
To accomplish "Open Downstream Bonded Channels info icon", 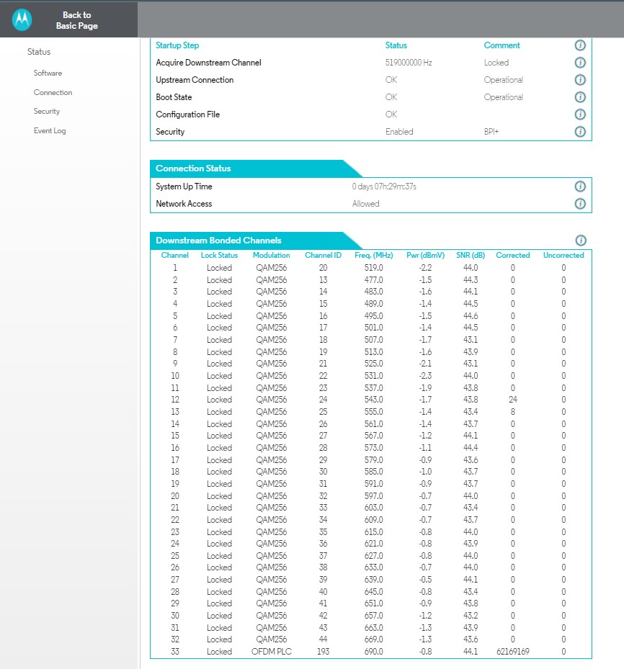I will point(581,241).
